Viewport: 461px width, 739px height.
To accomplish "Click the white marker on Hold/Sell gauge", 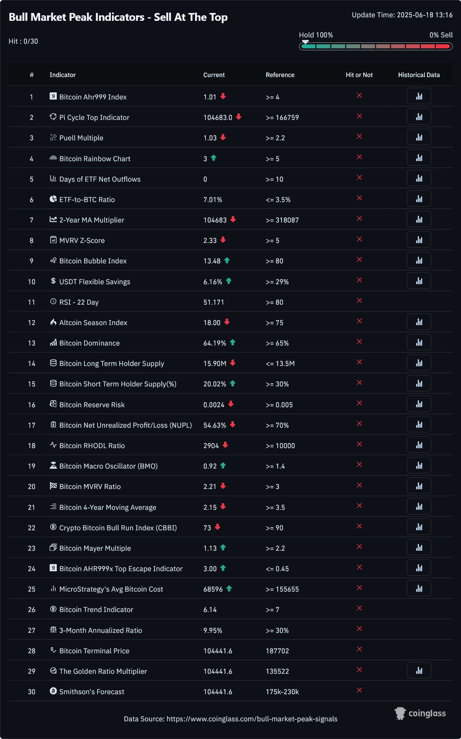I will (305, 42).
